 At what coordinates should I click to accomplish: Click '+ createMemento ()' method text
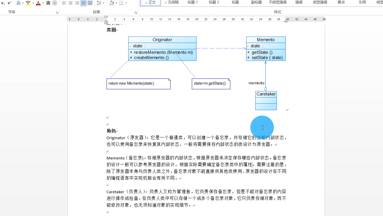(x=149, y=58)
